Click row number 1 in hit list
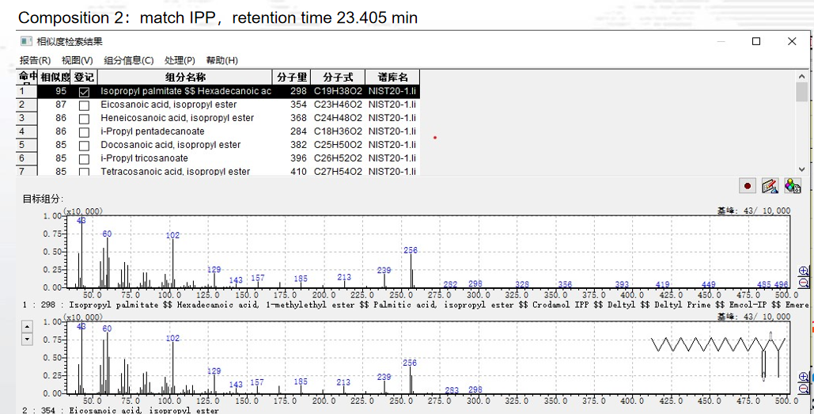 point(26,91)
